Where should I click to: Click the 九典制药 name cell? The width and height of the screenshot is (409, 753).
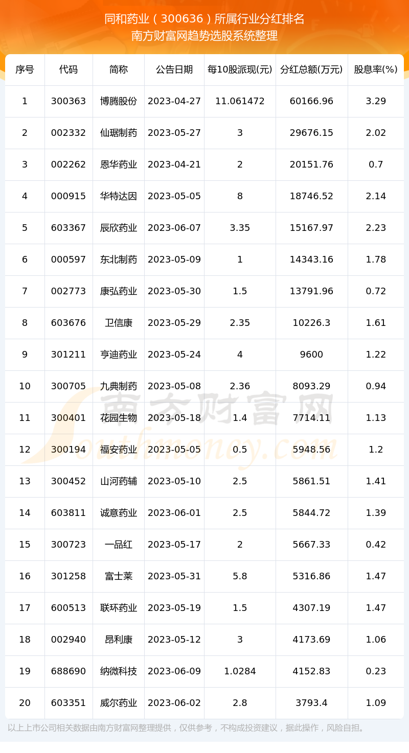point(119,386)
